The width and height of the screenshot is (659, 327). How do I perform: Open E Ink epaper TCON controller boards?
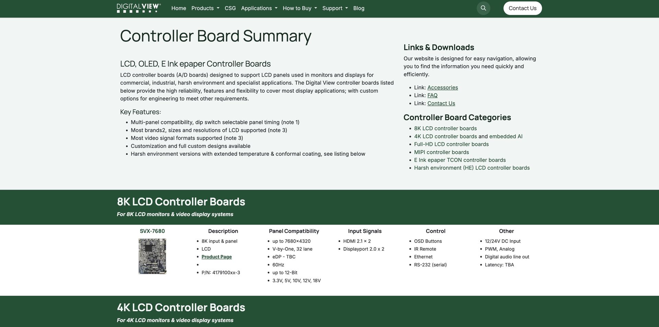[460, 160]
